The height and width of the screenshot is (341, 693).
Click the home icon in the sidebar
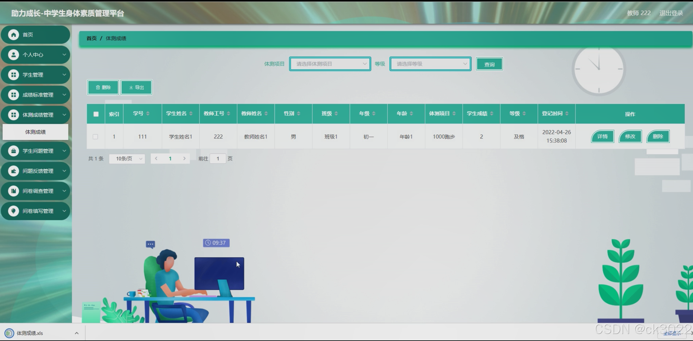[13, 35]
